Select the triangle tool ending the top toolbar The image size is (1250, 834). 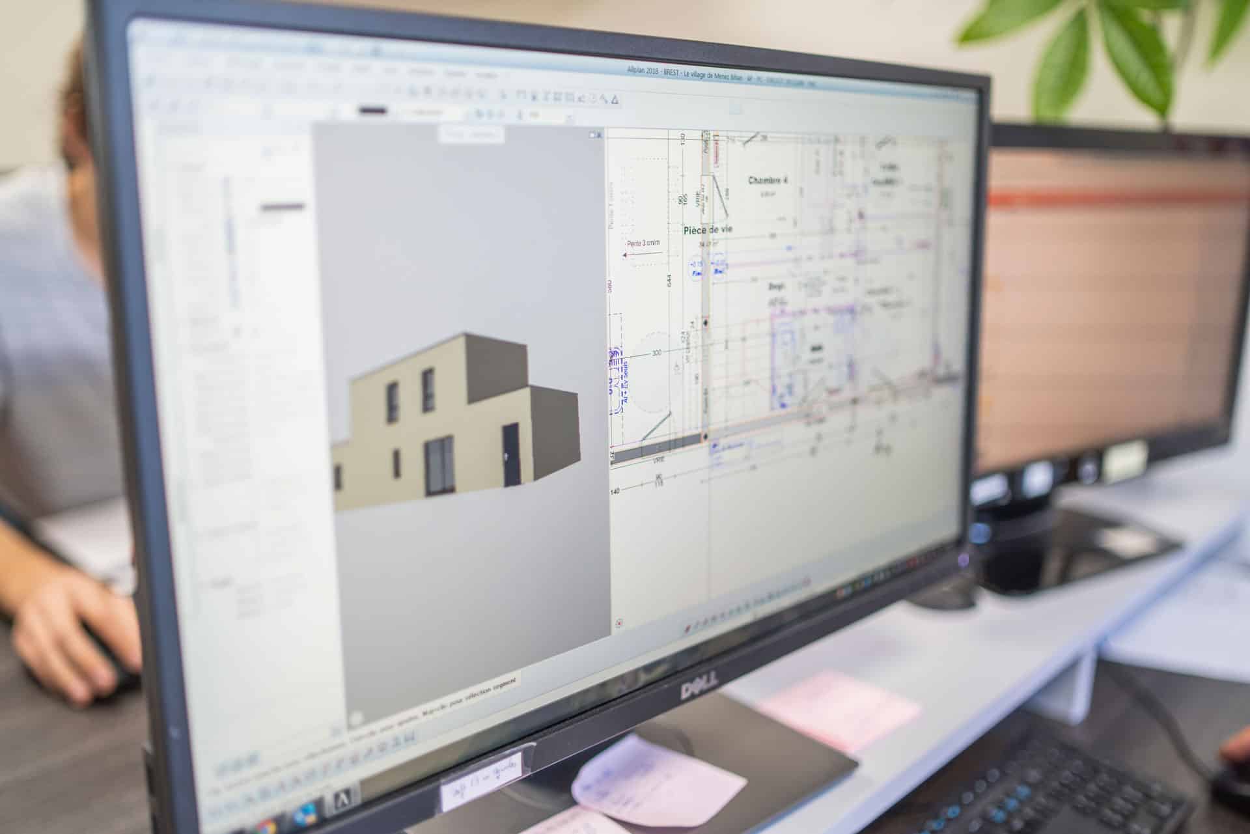(x=615, y=100)
